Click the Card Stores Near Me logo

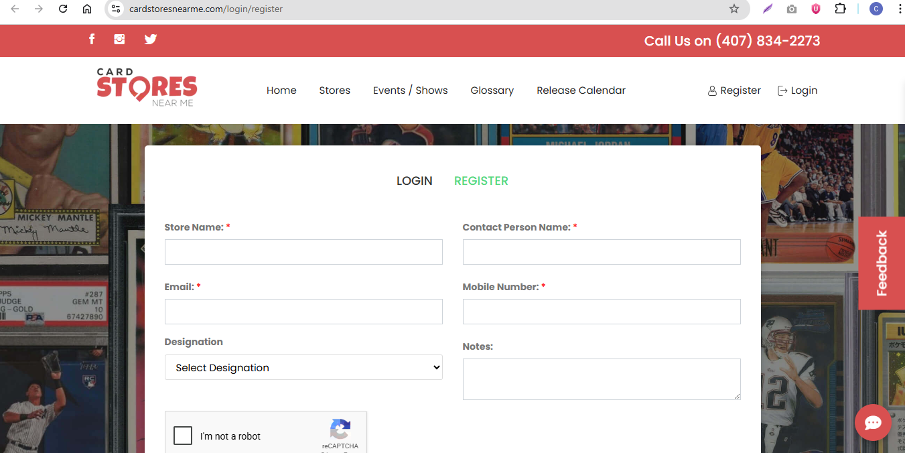pos(147,87)
